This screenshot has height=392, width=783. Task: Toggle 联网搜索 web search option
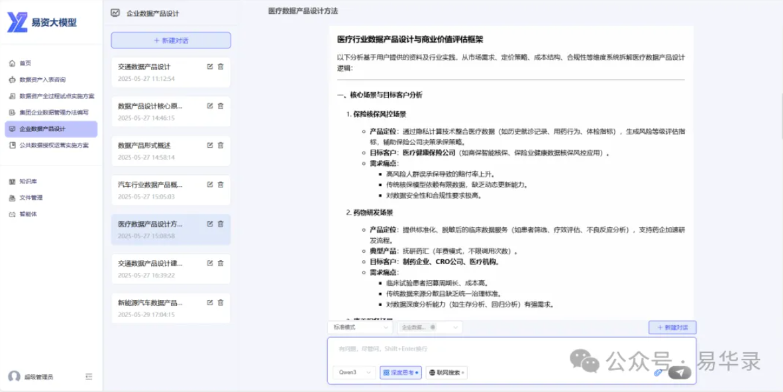[447, 373]
